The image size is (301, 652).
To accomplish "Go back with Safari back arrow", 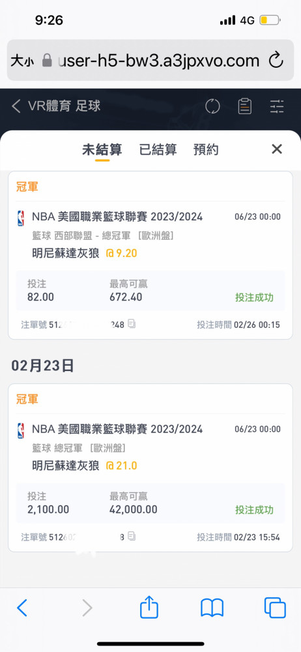I will 22,608.
